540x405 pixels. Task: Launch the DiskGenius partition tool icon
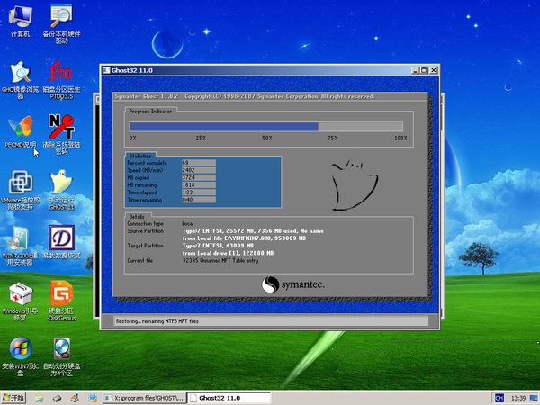click(61, 294)
